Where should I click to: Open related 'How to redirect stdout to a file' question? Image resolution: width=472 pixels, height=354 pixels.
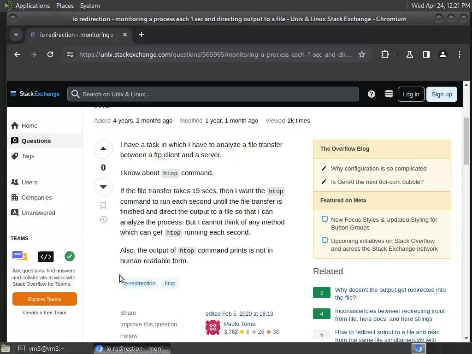[387, 336]
